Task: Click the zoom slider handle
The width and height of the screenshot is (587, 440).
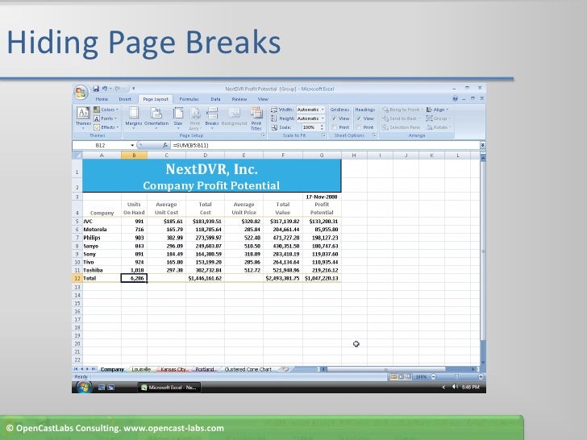Action: pyautogui.click(x=456, y=377)
